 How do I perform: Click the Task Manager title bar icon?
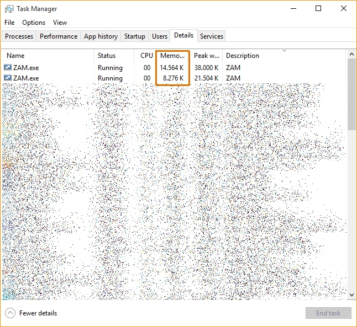click(x=9, y=9)
